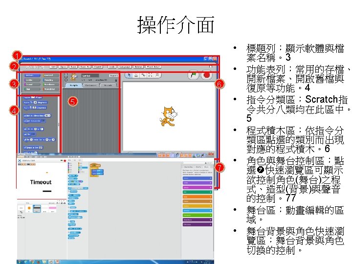
Task: Click the cat sprite on the stage
Action: [168, 116]
